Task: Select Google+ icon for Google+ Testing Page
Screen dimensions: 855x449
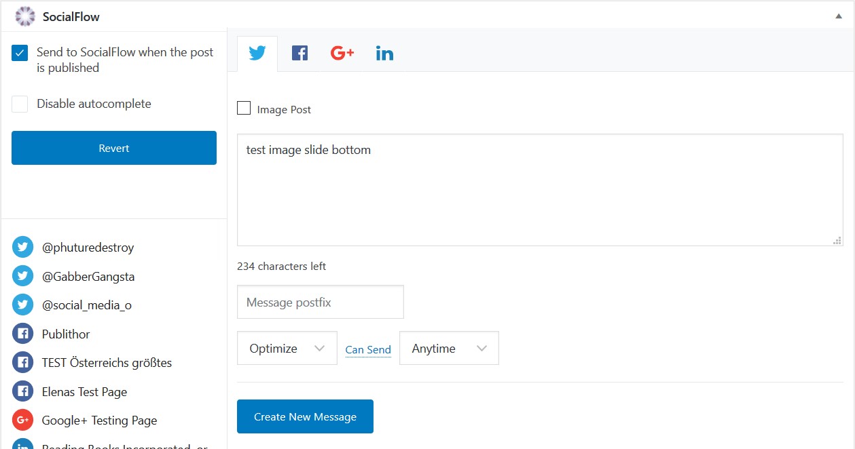Action: (x=22, y=421)
